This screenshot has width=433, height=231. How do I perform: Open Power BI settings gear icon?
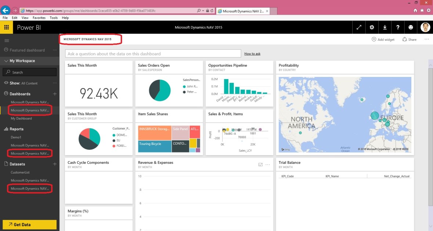click(x=372, y=27)
